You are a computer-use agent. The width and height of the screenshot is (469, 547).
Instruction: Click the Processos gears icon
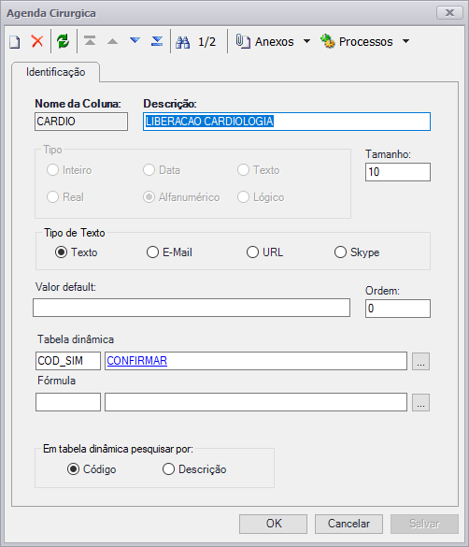click(328, 41)
